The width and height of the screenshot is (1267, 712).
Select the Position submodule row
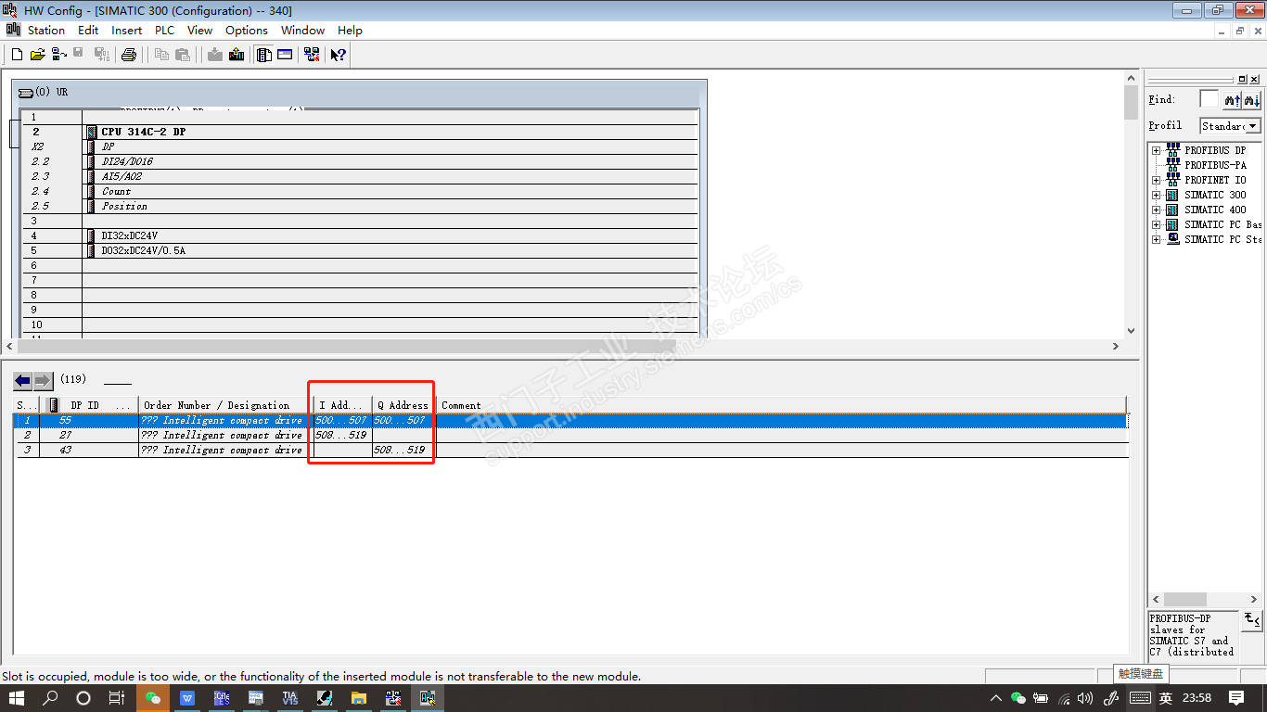point(360,206)
